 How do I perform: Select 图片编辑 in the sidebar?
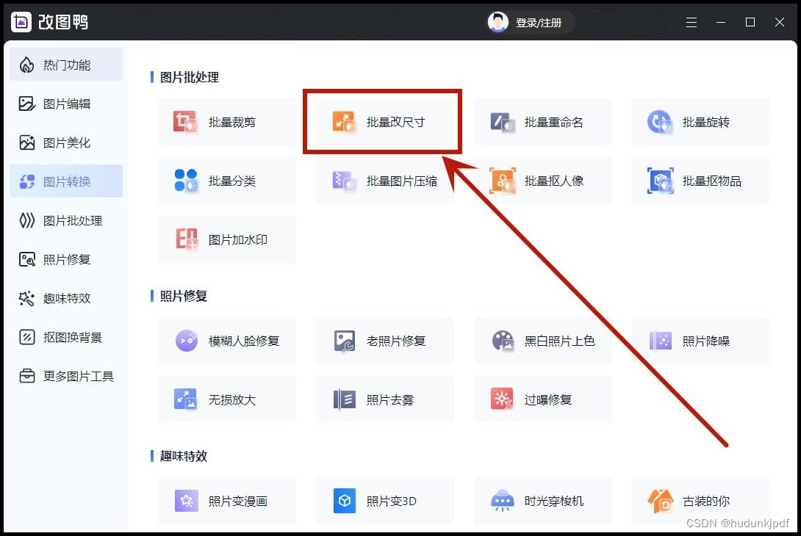click(x=66, y=104)
